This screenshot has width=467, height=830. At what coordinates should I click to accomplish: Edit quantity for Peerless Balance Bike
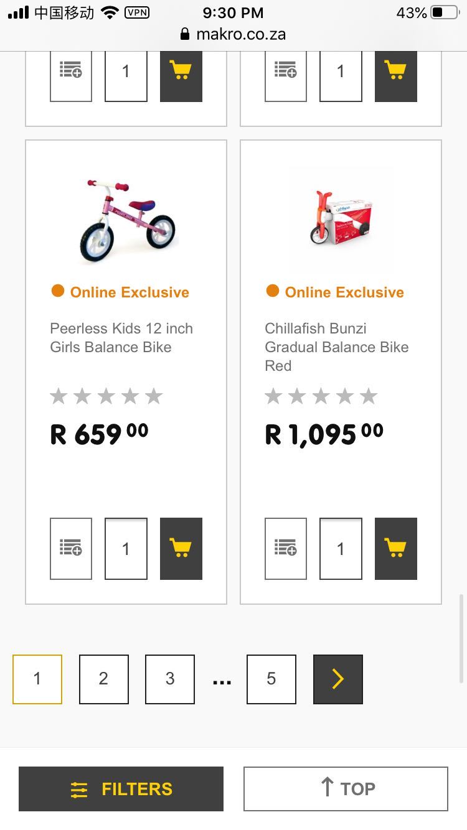point(126,548)
